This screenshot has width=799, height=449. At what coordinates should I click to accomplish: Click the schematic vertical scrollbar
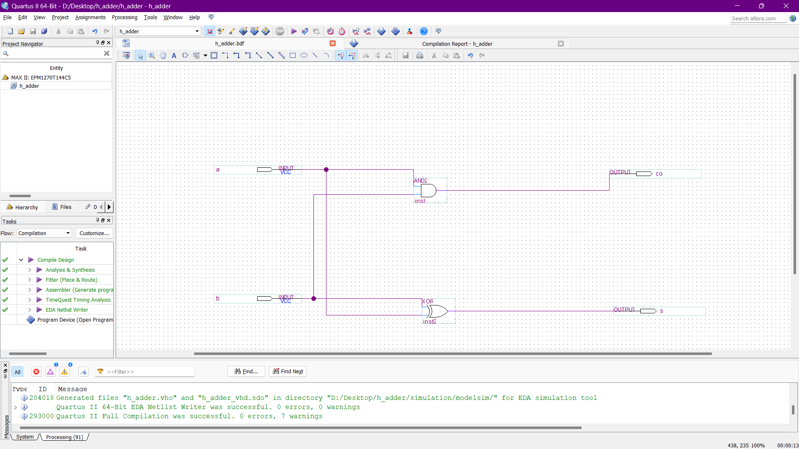[x=794, y=174]
